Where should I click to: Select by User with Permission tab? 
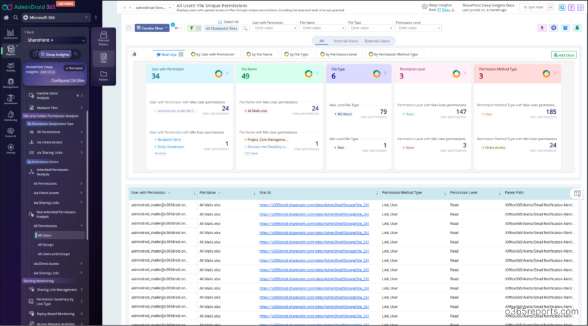213,54
